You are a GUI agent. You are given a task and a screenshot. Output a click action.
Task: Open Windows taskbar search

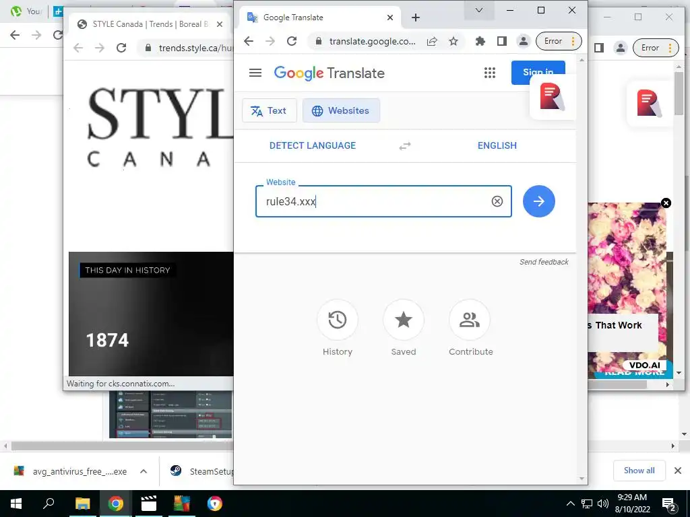(49, 504)
